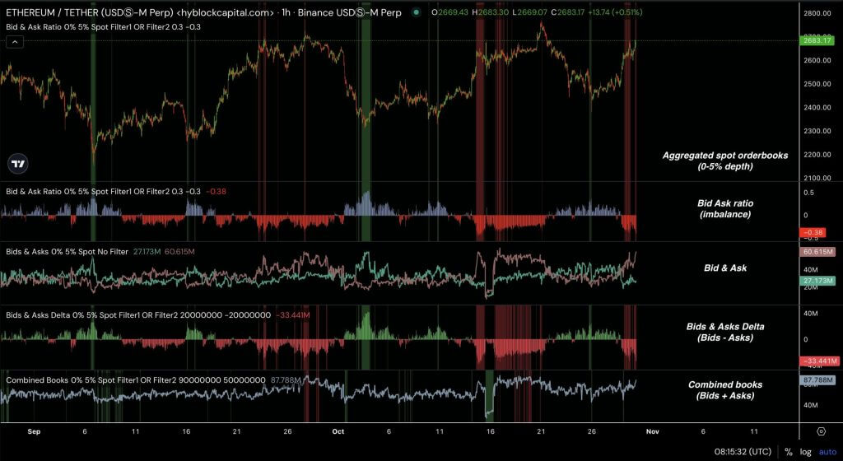This screenshot has height=461, width=843.
Task: Click the -33.441M delta value tag
Action: pyautogui.click(x=819, y=361)
